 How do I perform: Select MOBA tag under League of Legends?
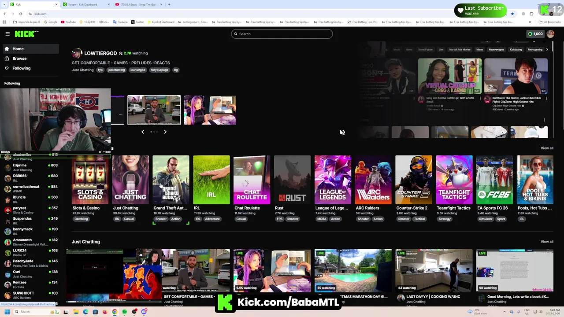(x=322, y=219)
